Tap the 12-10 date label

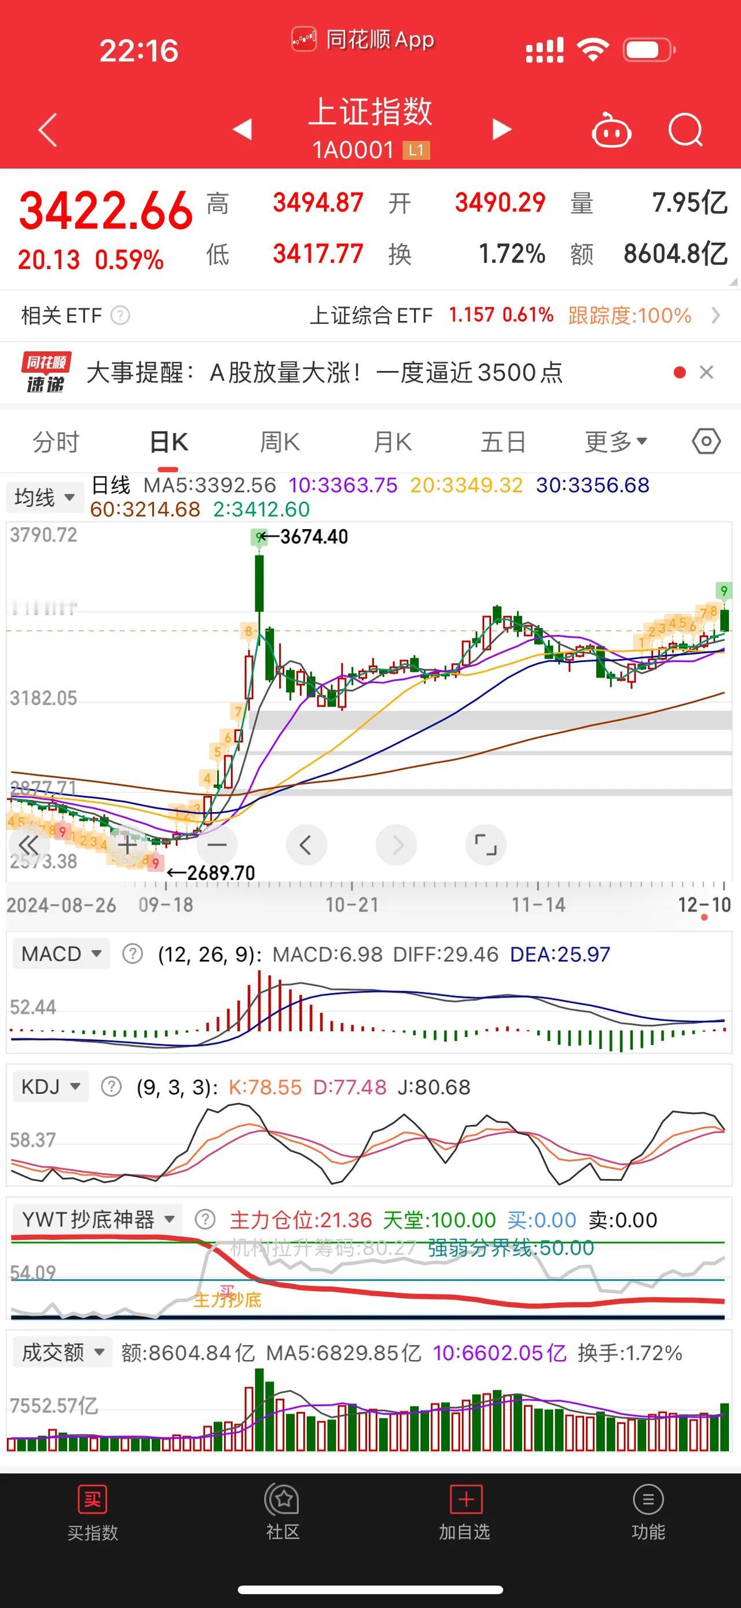(x=704, y=904)
